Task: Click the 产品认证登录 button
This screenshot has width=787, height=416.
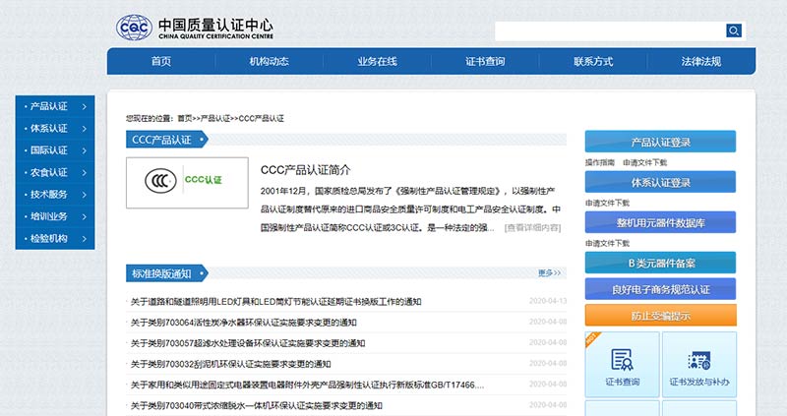Action: tap(660, 142)
